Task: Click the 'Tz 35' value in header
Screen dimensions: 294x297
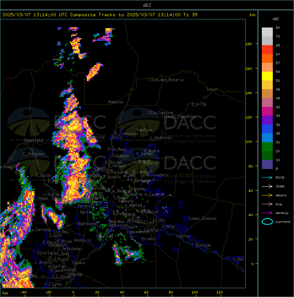Action: point(190,15)
